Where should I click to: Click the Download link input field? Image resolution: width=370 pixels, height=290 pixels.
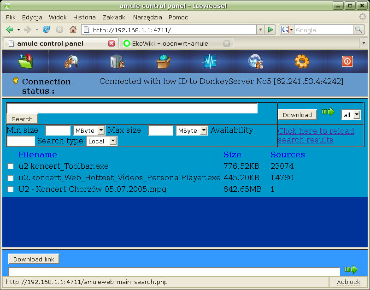pos(174,272)
